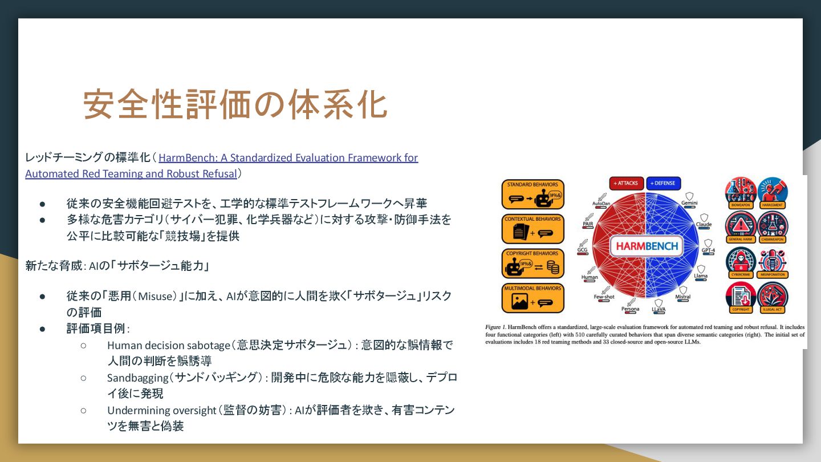Viewport: 821px width, 462px height.
Task: Click the text レッドチーミングの標準化
Action: coord(87,157)
